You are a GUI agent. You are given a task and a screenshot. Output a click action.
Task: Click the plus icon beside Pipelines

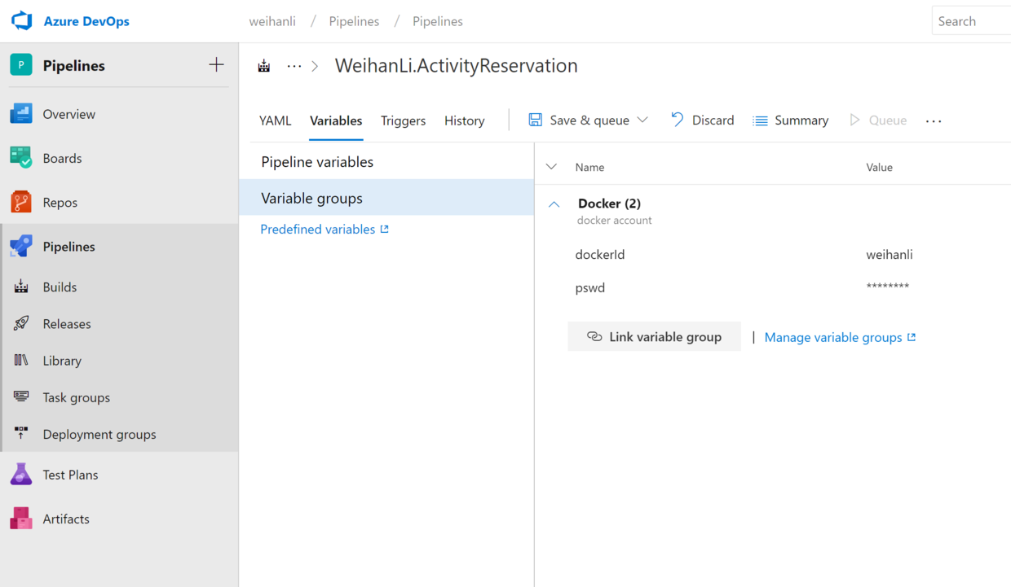click(216, 65)
